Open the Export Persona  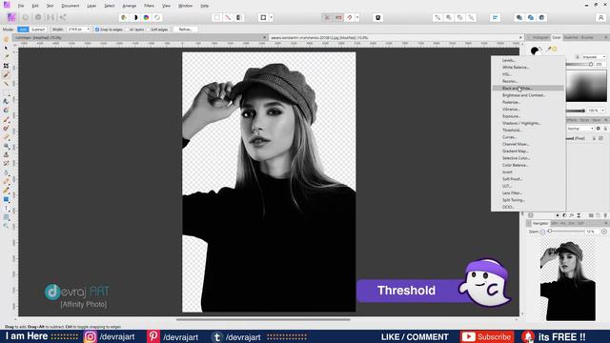(63, 17)
